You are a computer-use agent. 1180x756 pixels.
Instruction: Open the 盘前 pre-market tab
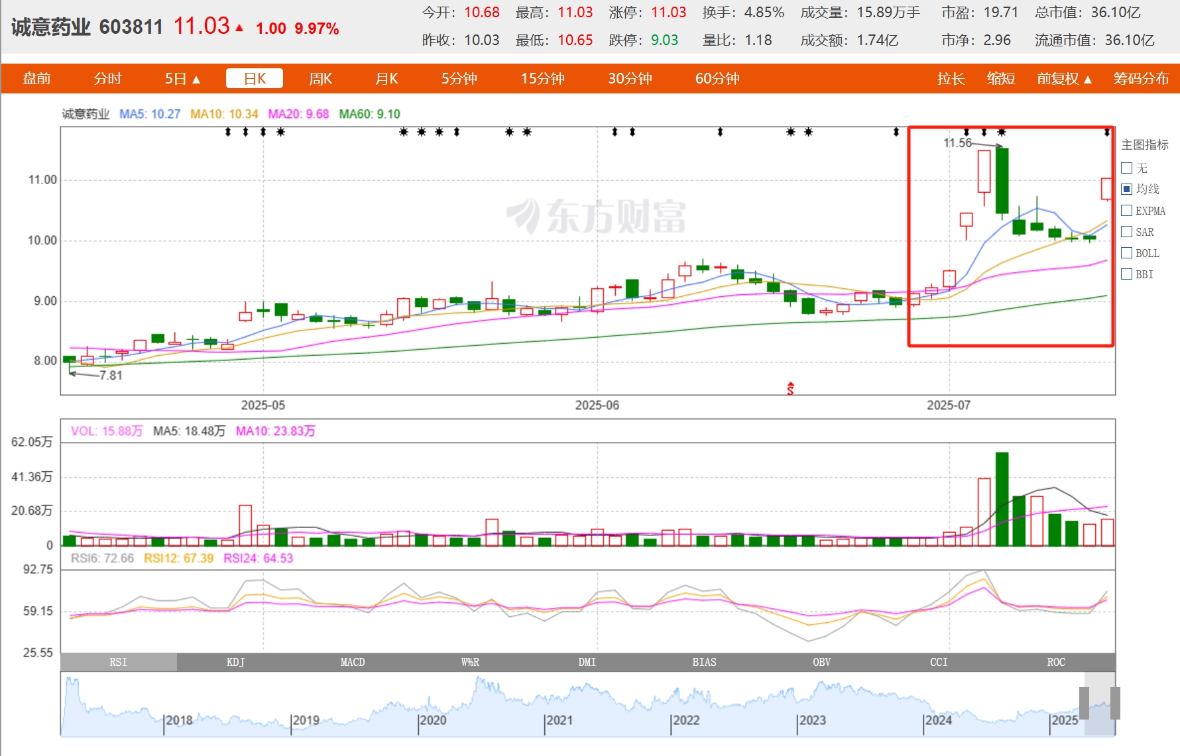(37, 79)
